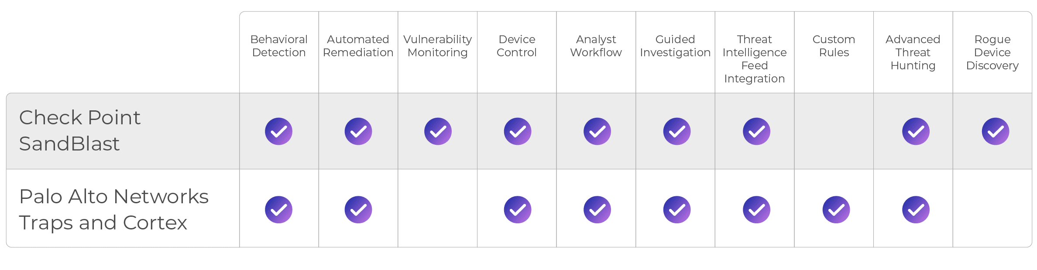
Task: Select the Rogue Device Discovery header
Action: coord(992,52)
